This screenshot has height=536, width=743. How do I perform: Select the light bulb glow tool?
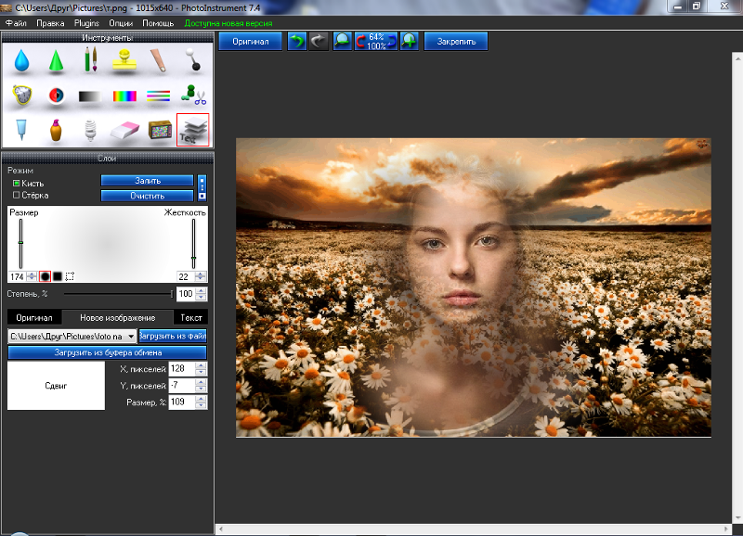tap(90, 130)
